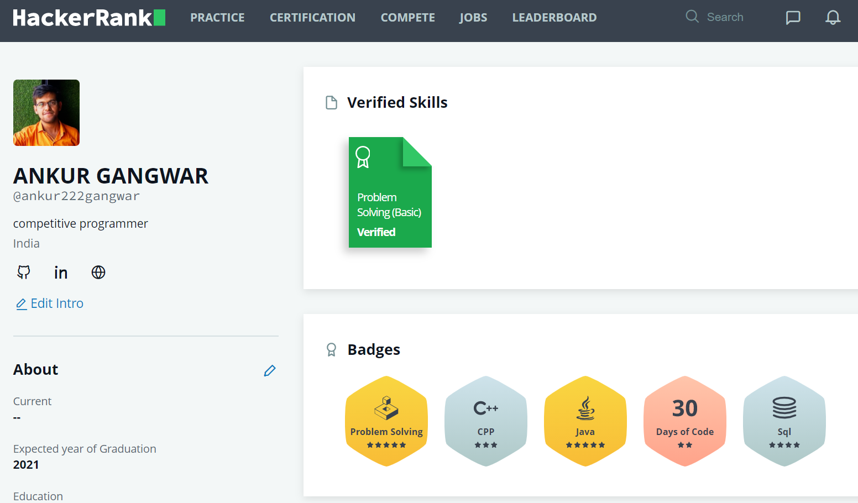Click the graduation year 2021

coord(26,465)
